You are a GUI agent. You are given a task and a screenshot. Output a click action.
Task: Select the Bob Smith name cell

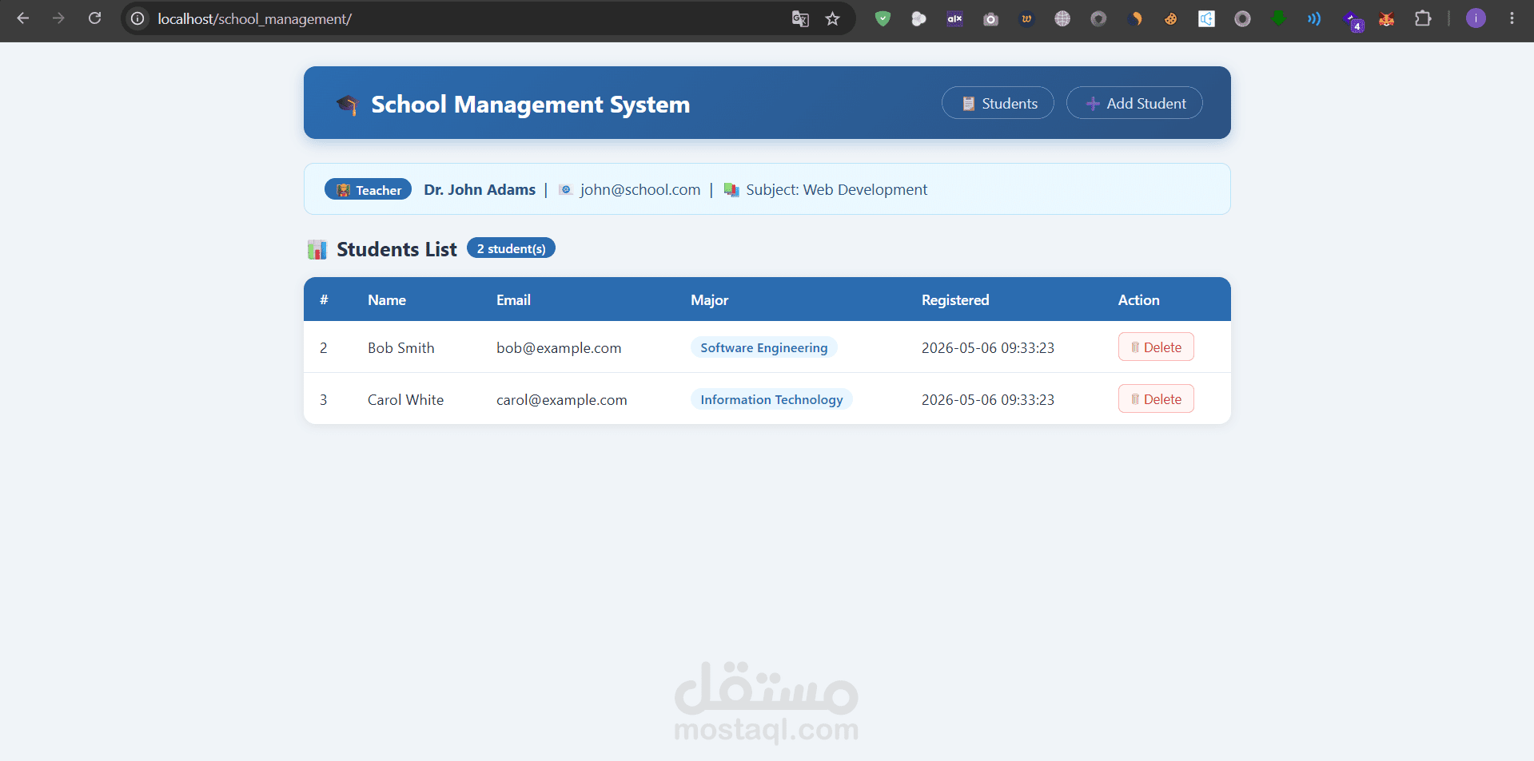(401, 347)
